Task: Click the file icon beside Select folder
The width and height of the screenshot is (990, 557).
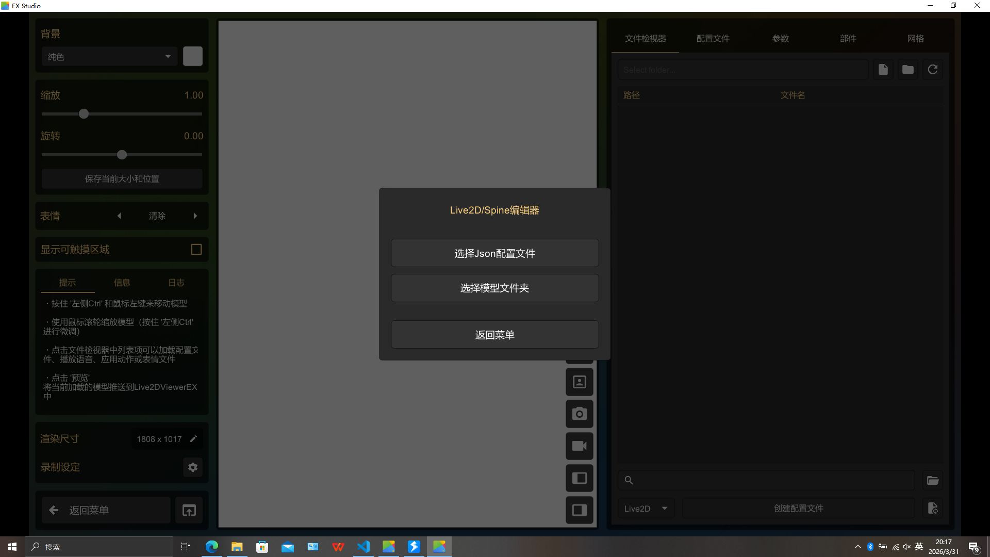Action: pos(883,70)
